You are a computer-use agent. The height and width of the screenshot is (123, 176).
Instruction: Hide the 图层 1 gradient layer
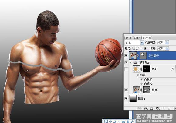[x=126, y=98]
